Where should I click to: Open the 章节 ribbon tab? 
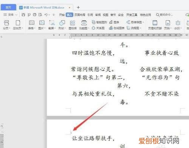tap(113, 15)
